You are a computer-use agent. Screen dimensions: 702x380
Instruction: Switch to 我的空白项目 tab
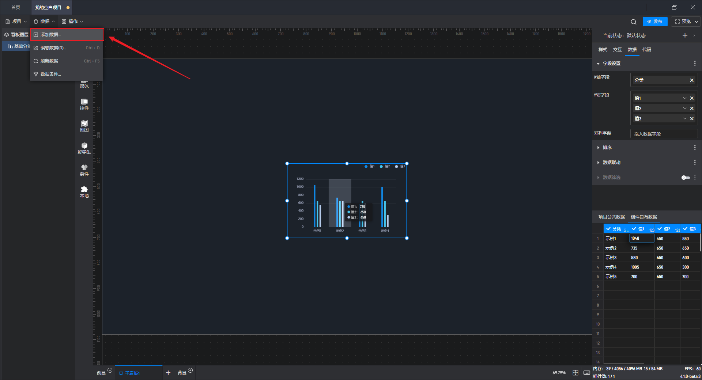(51, 7)
